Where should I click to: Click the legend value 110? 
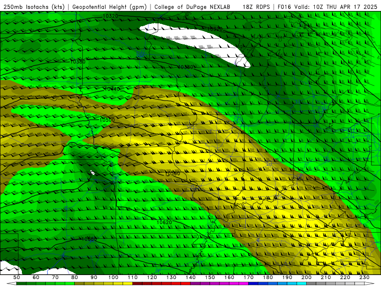coord(133,277)
